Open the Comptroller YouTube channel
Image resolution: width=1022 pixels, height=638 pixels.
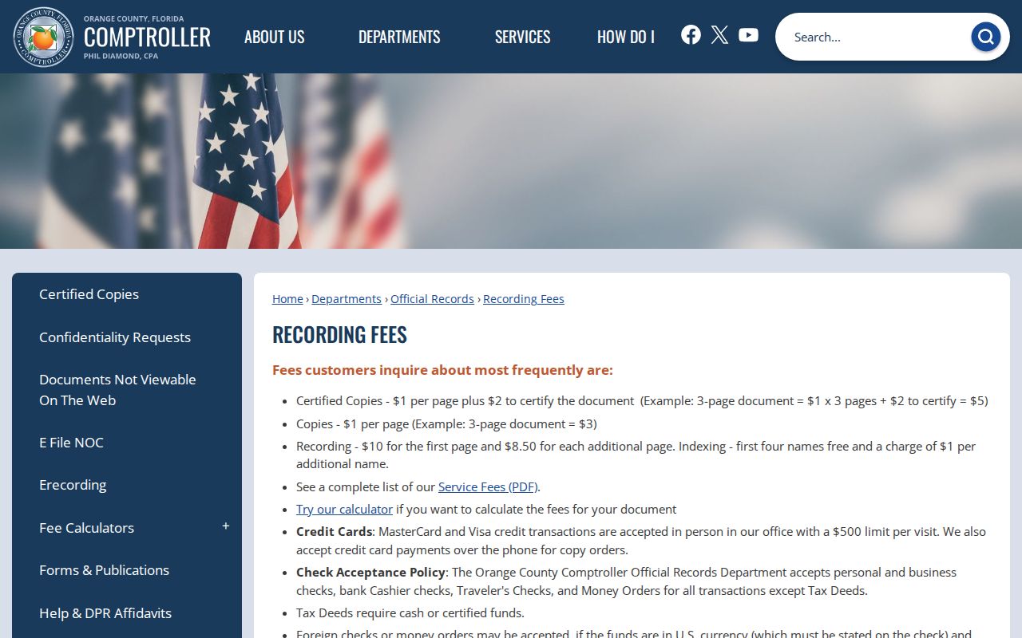[x=748, y=34]
